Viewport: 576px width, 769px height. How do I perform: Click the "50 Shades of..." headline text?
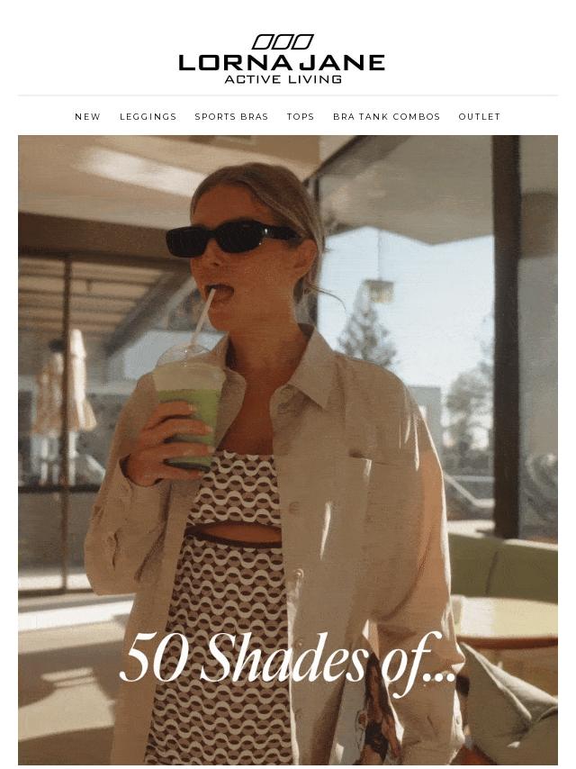(x=288, y=658)
